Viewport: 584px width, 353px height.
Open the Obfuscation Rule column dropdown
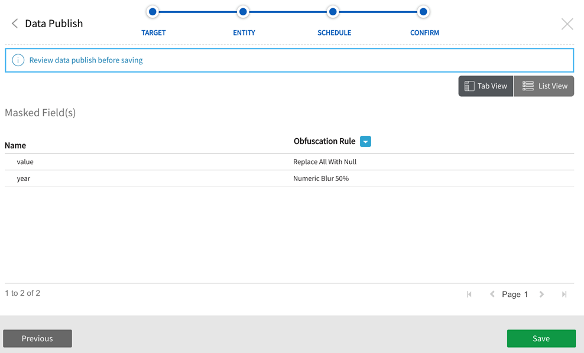point(365,142)
